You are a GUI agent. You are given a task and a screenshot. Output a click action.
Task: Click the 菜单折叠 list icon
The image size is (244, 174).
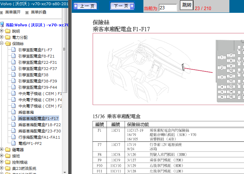[x=27, y=12]
